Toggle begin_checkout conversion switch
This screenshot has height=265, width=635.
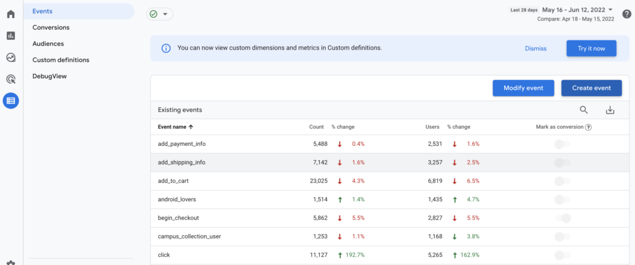pyautogui.click(x=562, y=218)
